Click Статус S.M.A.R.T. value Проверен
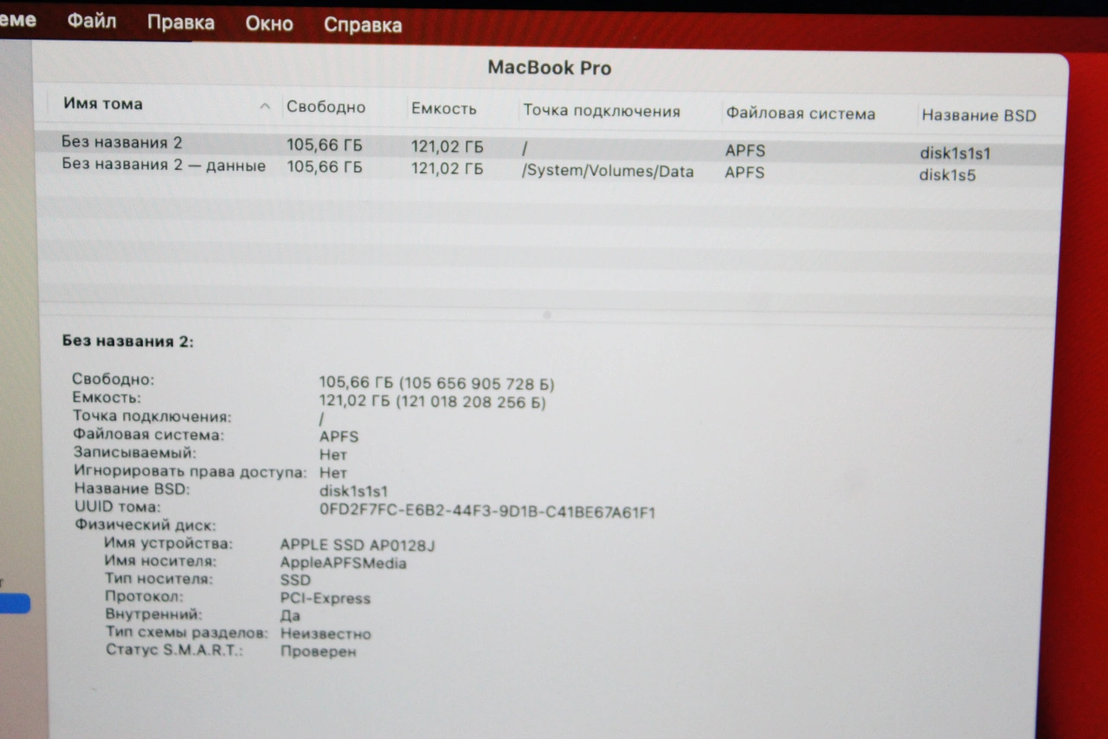Image resolution: width=1108 pixels, height=739 pixels. (x=318, y=651)
